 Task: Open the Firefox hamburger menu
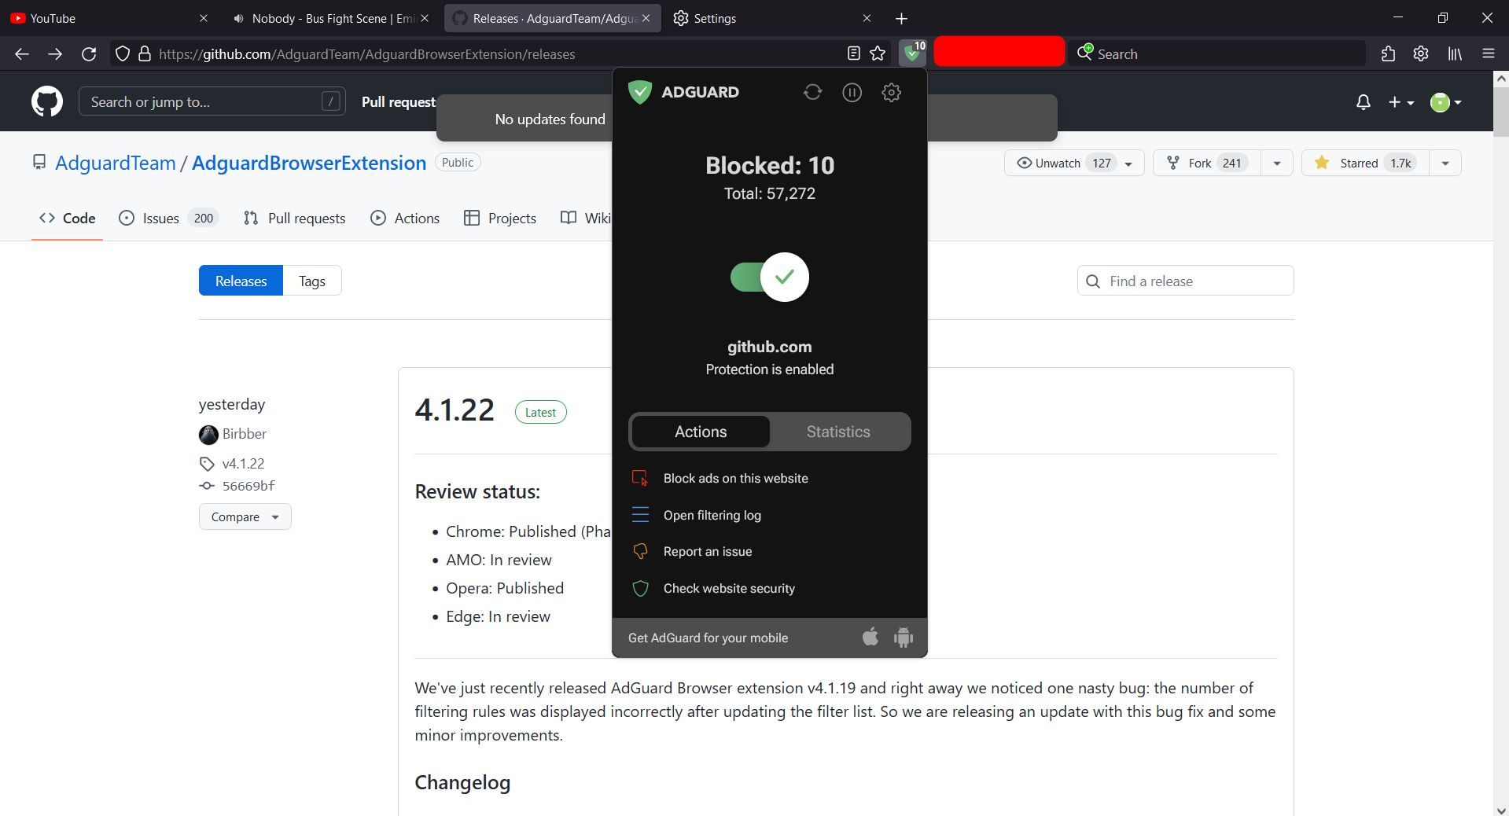point(1488,53)
